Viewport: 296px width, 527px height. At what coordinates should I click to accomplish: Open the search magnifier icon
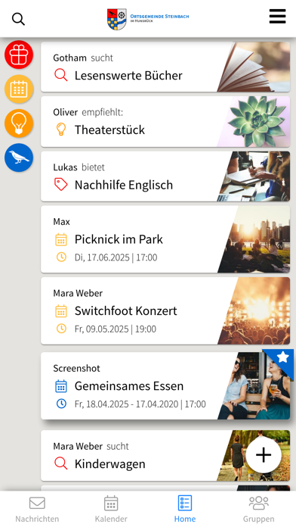[18, 19]
